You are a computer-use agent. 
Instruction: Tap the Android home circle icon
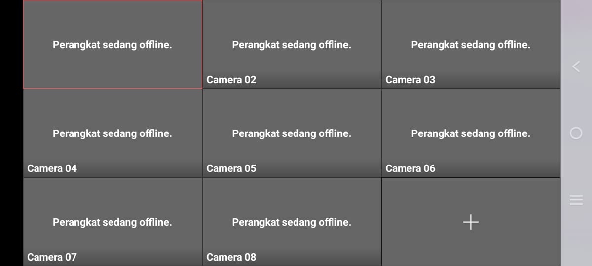tap(576, 133)
